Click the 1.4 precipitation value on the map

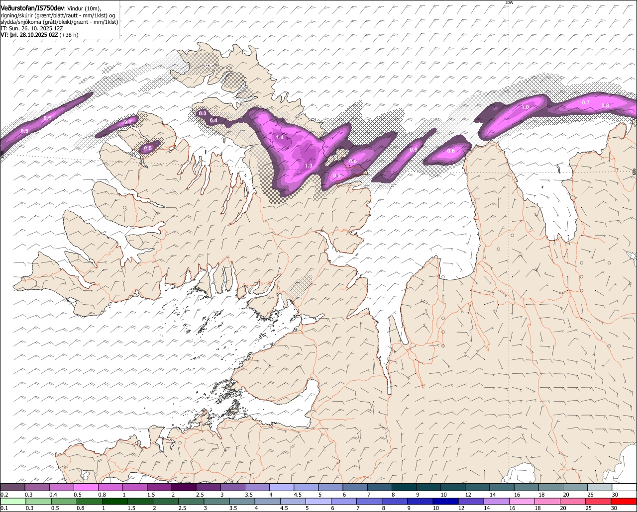tap(280, 138)
